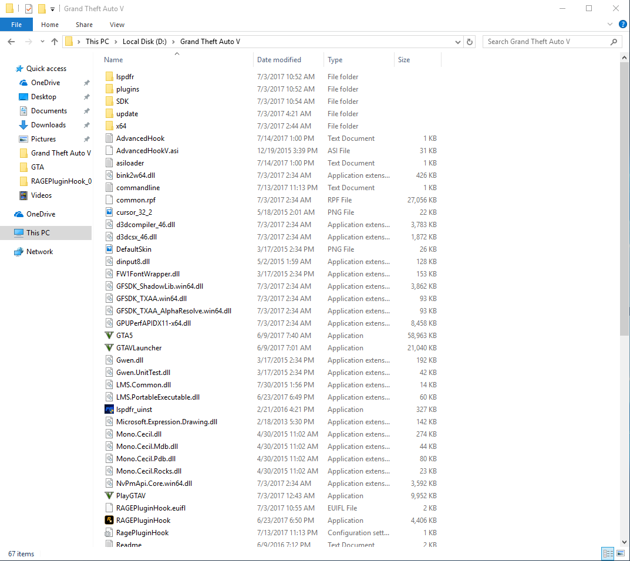The image size is (630, 561).
Task: Select the GTAVLauncher application icon
Action: 109,348
